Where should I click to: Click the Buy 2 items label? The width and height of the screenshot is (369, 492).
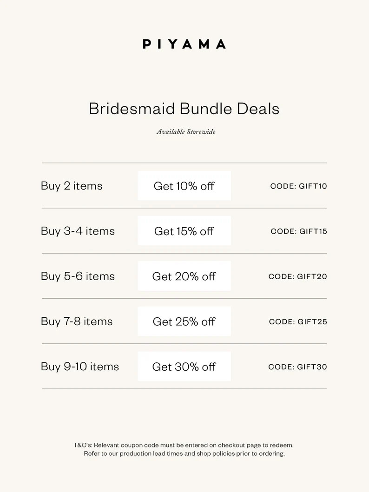point(72,186)
